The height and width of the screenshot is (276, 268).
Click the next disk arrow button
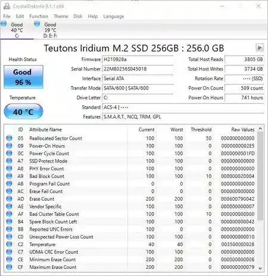[x=260, y=48]
